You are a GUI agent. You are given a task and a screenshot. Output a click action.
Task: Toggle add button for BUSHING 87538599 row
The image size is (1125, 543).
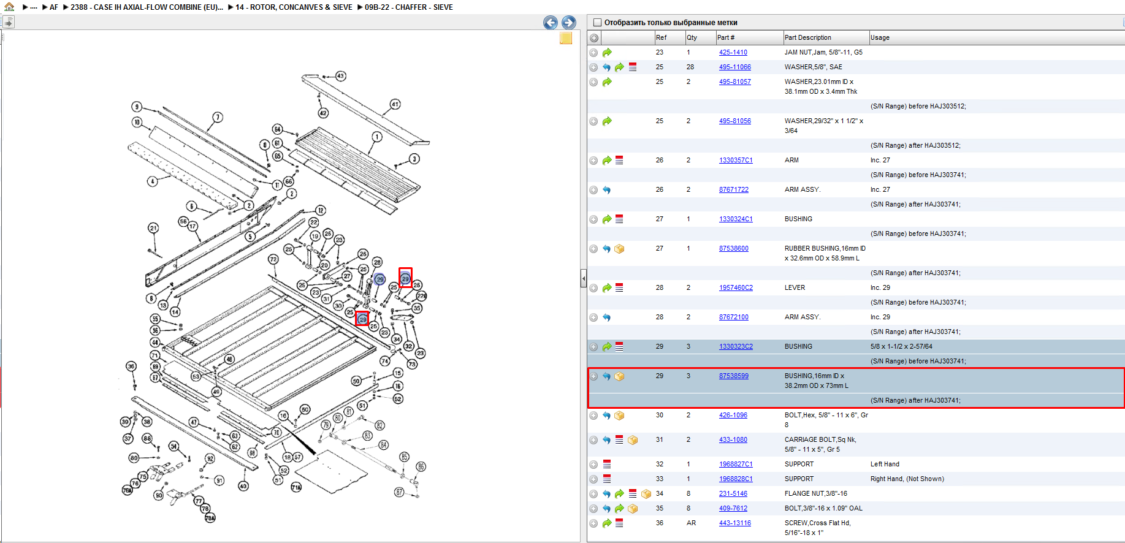coord(593,376)
